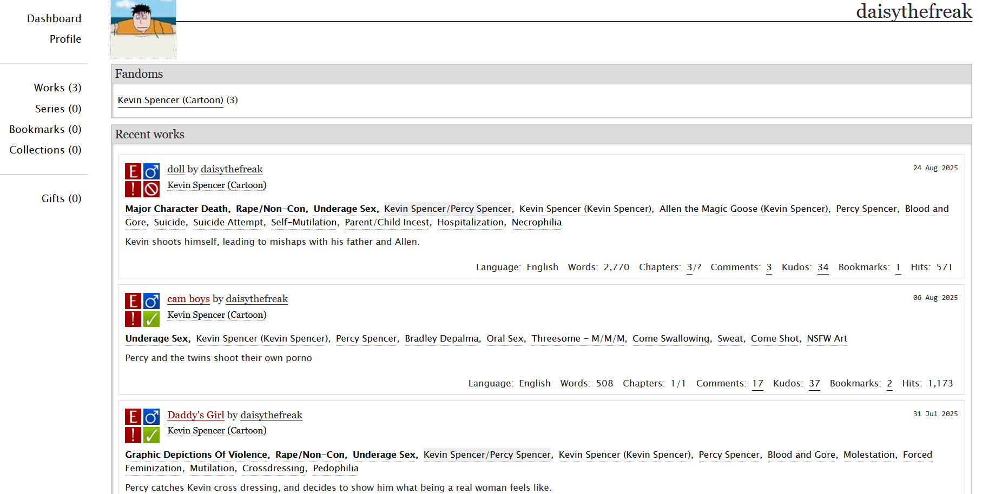The width and height of the screenshot is (989, 494).
Task: View the 37 kudos for "cam boys"
Action: pyautogui.click(x=815, y=383)
